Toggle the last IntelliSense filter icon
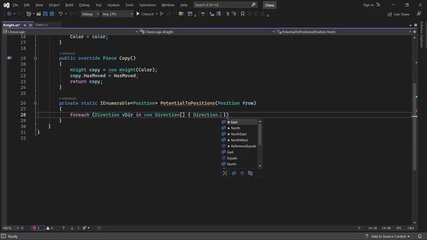Viewport: 427px width, 240px height. pos(250,173)
